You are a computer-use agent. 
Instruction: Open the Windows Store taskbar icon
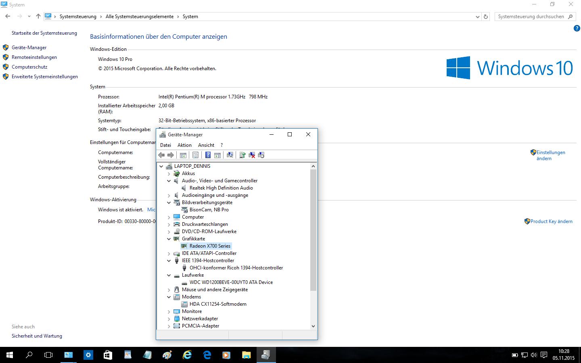tap(108, 355)
